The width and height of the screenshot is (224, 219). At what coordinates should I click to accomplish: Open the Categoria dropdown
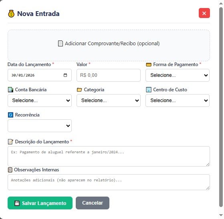(109, 100)
